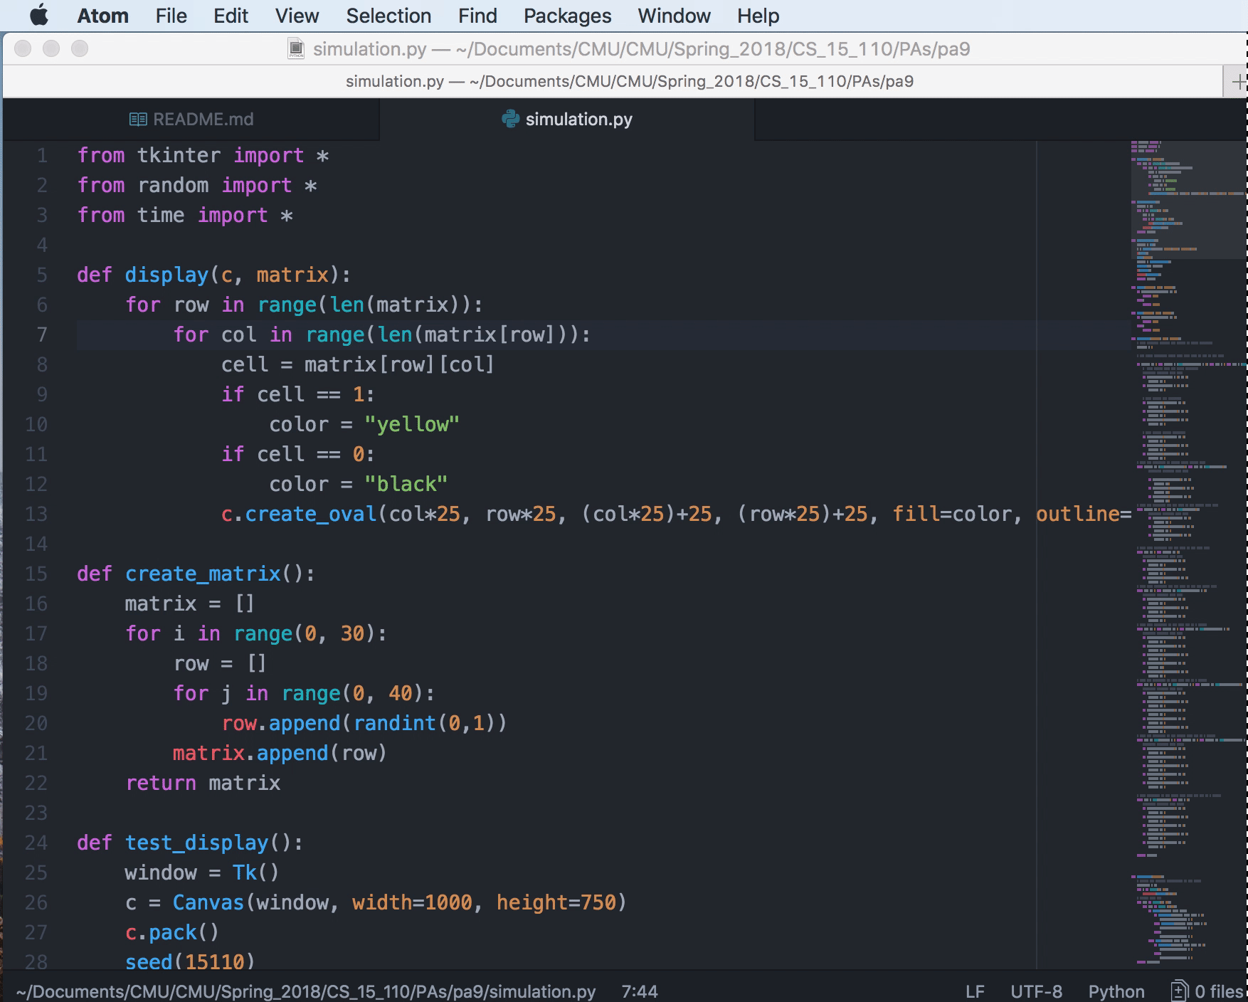Open the Packages menu
This screenshot has height=1002, width=1248.
567,16
